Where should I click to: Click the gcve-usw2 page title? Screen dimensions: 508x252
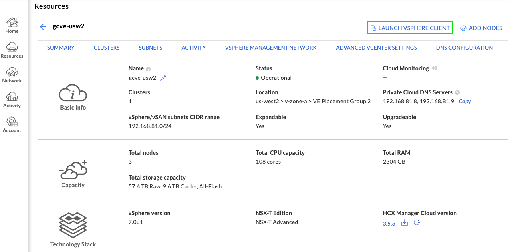click(69, 26)
